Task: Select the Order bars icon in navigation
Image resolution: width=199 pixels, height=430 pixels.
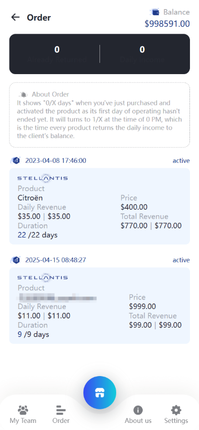Action: point(61,410)
